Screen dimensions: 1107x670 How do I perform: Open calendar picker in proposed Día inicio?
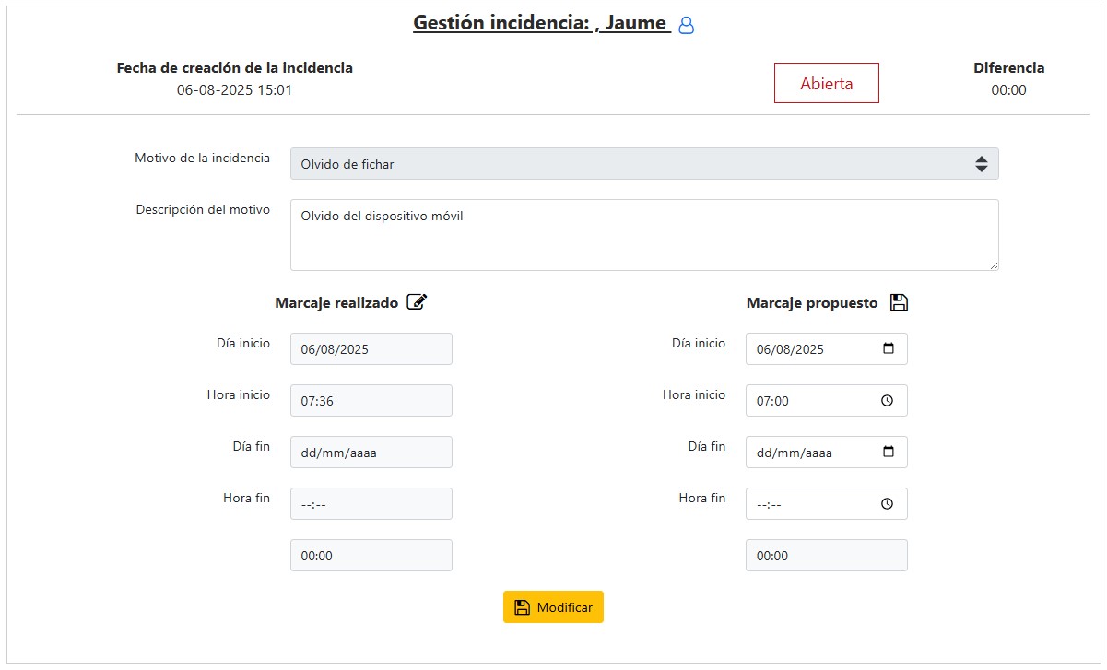pos(889,349)
